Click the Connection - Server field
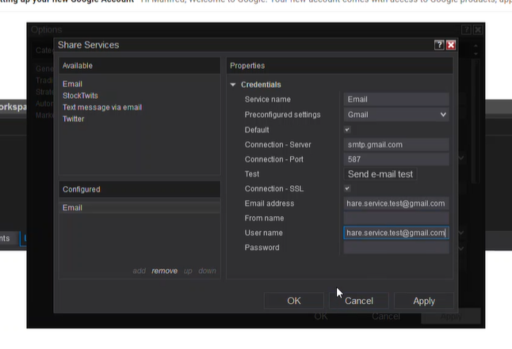Screen dimensions: 512x349 click(x=396, y=145)
